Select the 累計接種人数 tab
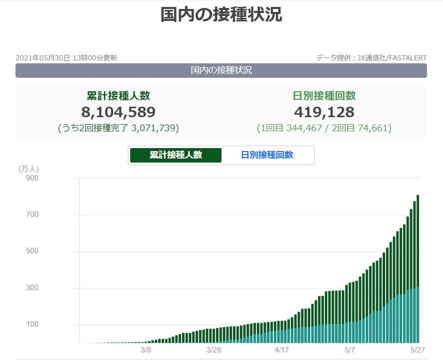Viewport: 443px width, 360px height. pyautogui.click(x=176, y=155)
